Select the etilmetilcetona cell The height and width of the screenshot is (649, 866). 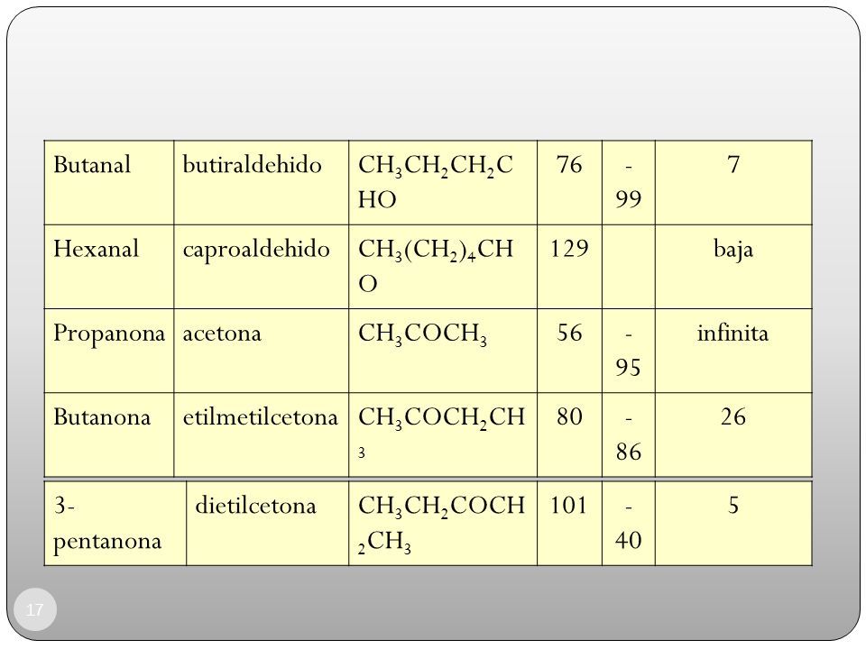tap(262, 434)
